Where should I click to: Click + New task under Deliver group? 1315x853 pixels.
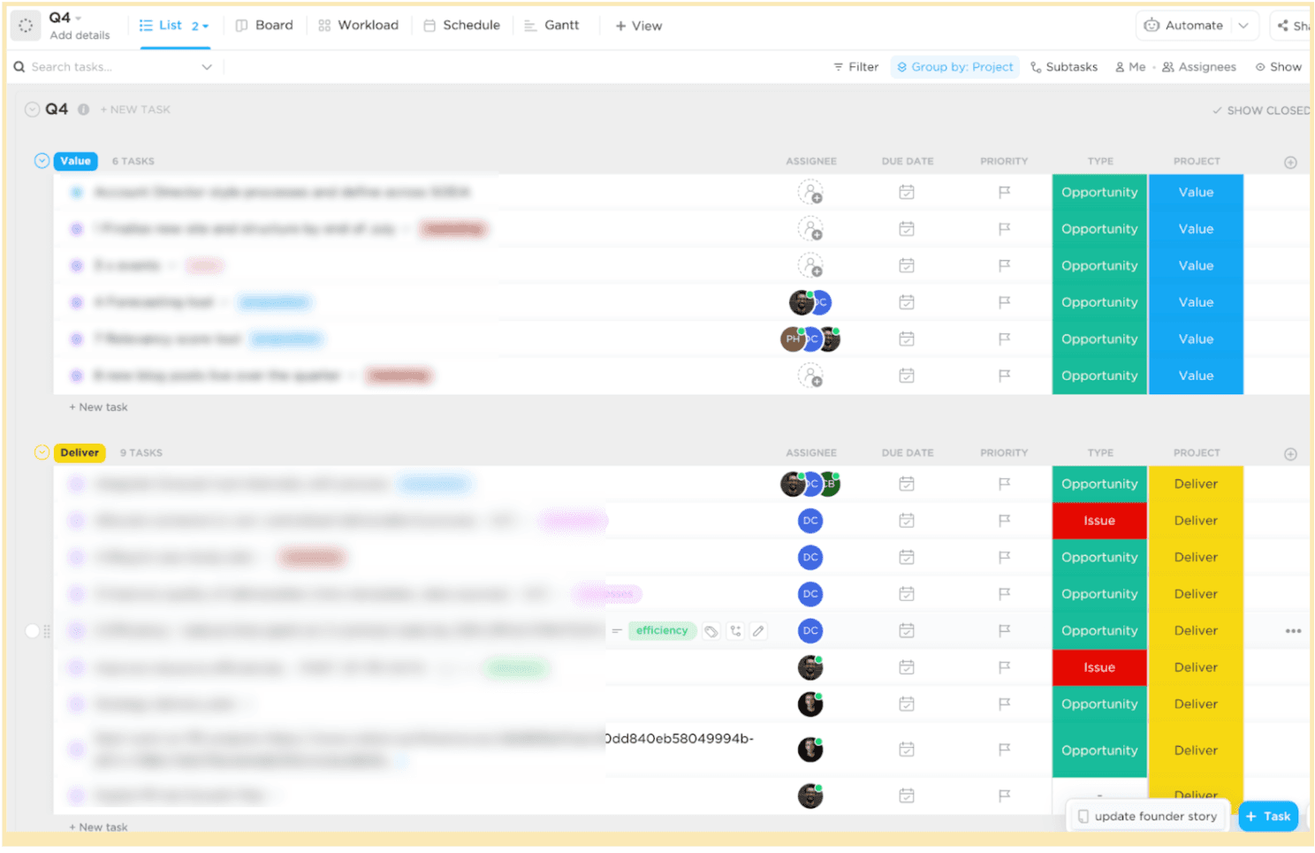tap(98, 827)
